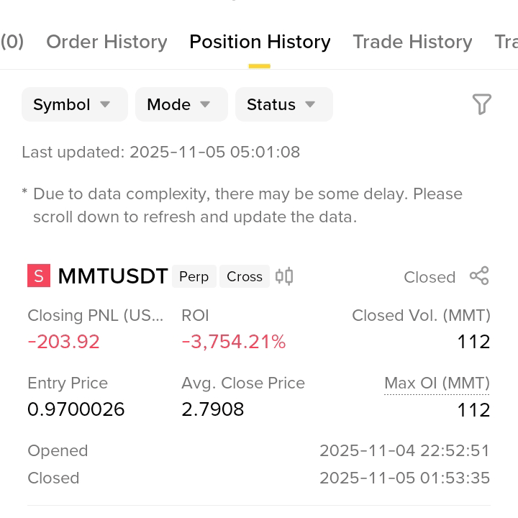This screenshot has width=518, height=518.
Task: Tap the ROI value -3,754.21%
Action: tap(234, 342)
